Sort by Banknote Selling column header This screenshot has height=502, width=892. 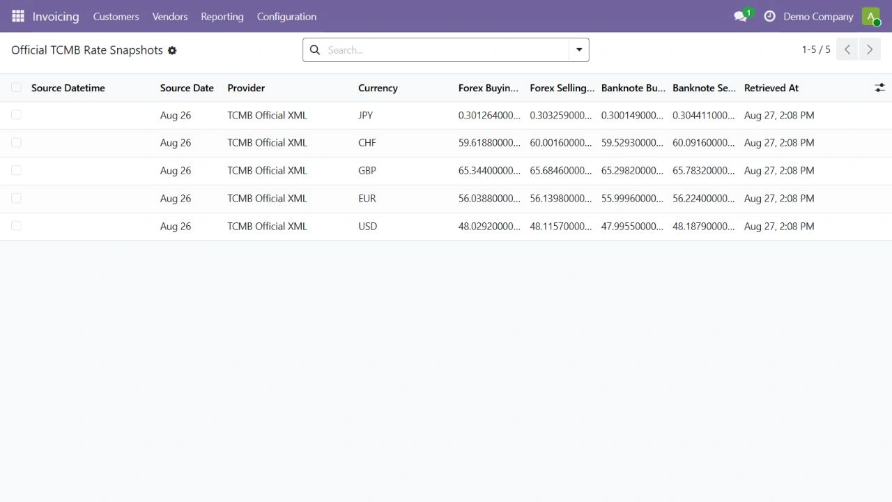pos(705,88)
